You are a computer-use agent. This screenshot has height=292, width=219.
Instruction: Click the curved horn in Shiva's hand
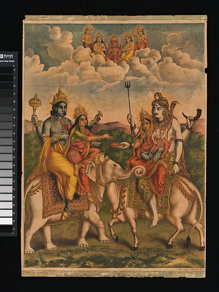(x=192, y=113)
